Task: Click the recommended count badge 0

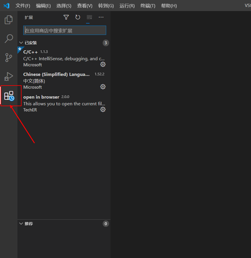Action: 106,224
